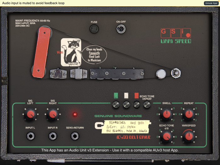Click the MAINS FREQUENCY: 50-60 Hz text
Viewport: 220px width, 165px height.
click(x=33, y=21)
